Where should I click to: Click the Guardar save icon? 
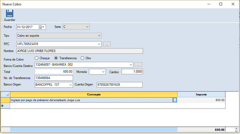[10, 14]
